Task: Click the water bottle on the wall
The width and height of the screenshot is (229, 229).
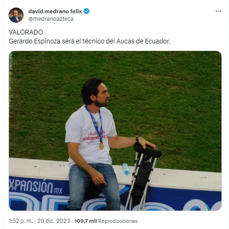Action: pyautogui.click(x=126, y=169)
